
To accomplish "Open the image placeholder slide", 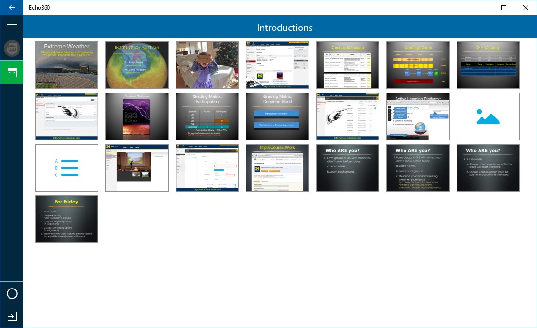I will click(488, 116).
